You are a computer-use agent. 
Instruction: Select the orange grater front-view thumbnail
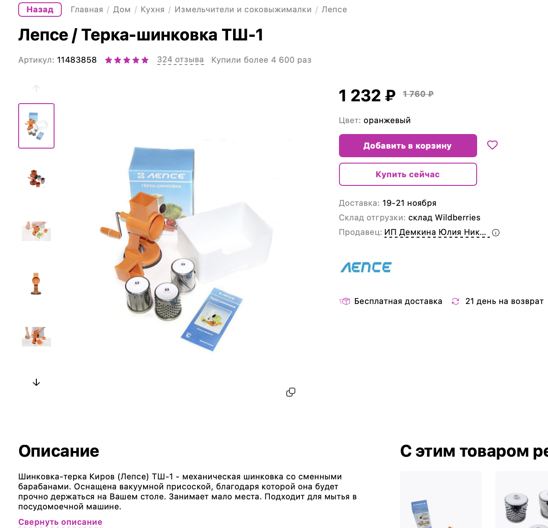[x=36, y=284]
